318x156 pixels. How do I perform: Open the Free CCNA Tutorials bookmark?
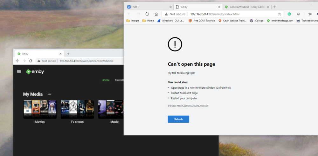[202, 21]
